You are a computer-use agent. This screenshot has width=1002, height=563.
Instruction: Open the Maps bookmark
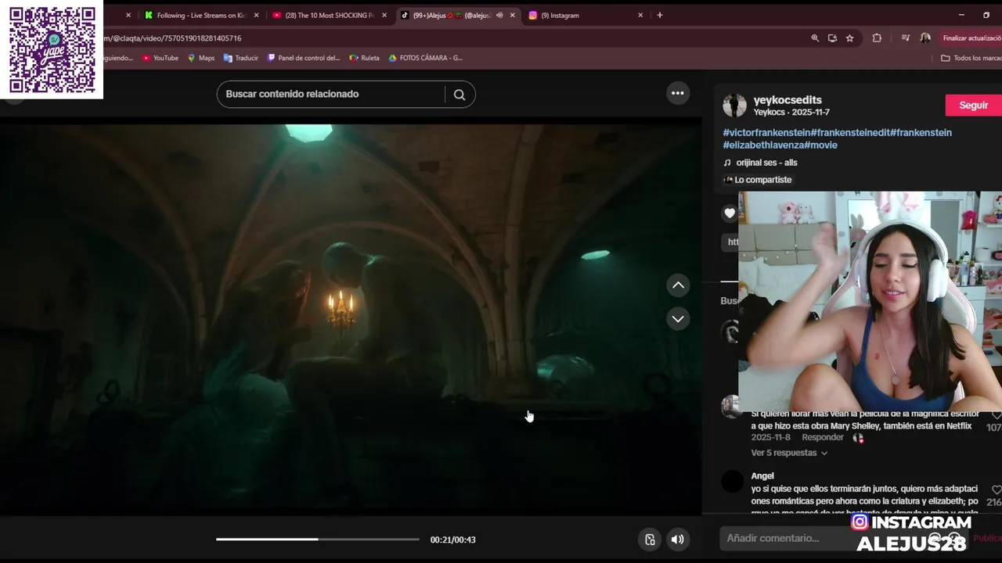[x=200, y=58]
